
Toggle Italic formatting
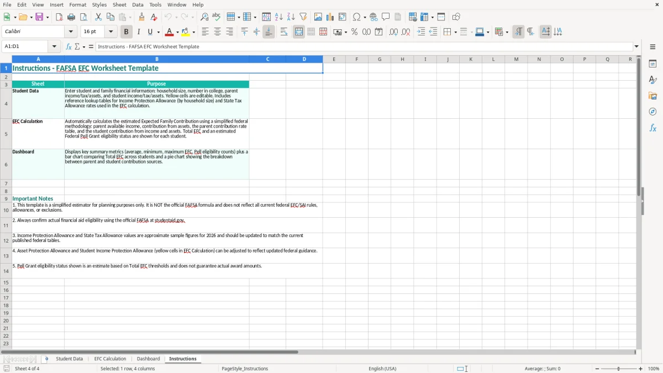138,32
